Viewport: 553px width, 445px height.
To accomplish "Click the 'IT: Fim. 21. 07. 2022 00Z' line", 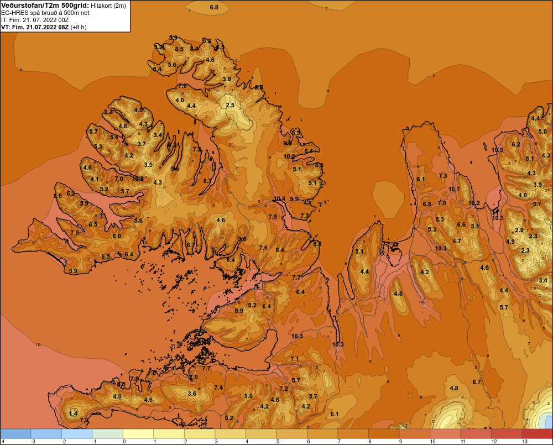I will click(34, 20).
